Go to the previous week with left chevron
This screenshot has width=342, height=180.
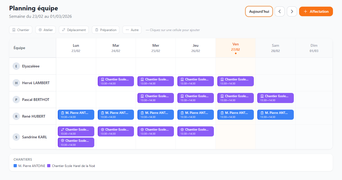click(279, 11)
